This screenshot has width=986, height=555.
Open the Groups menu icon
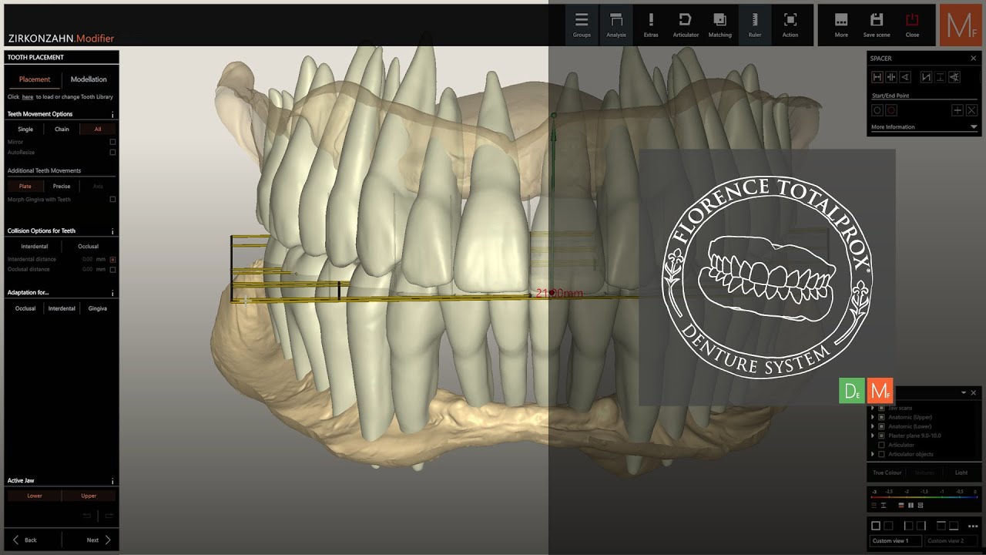[582, 25]
